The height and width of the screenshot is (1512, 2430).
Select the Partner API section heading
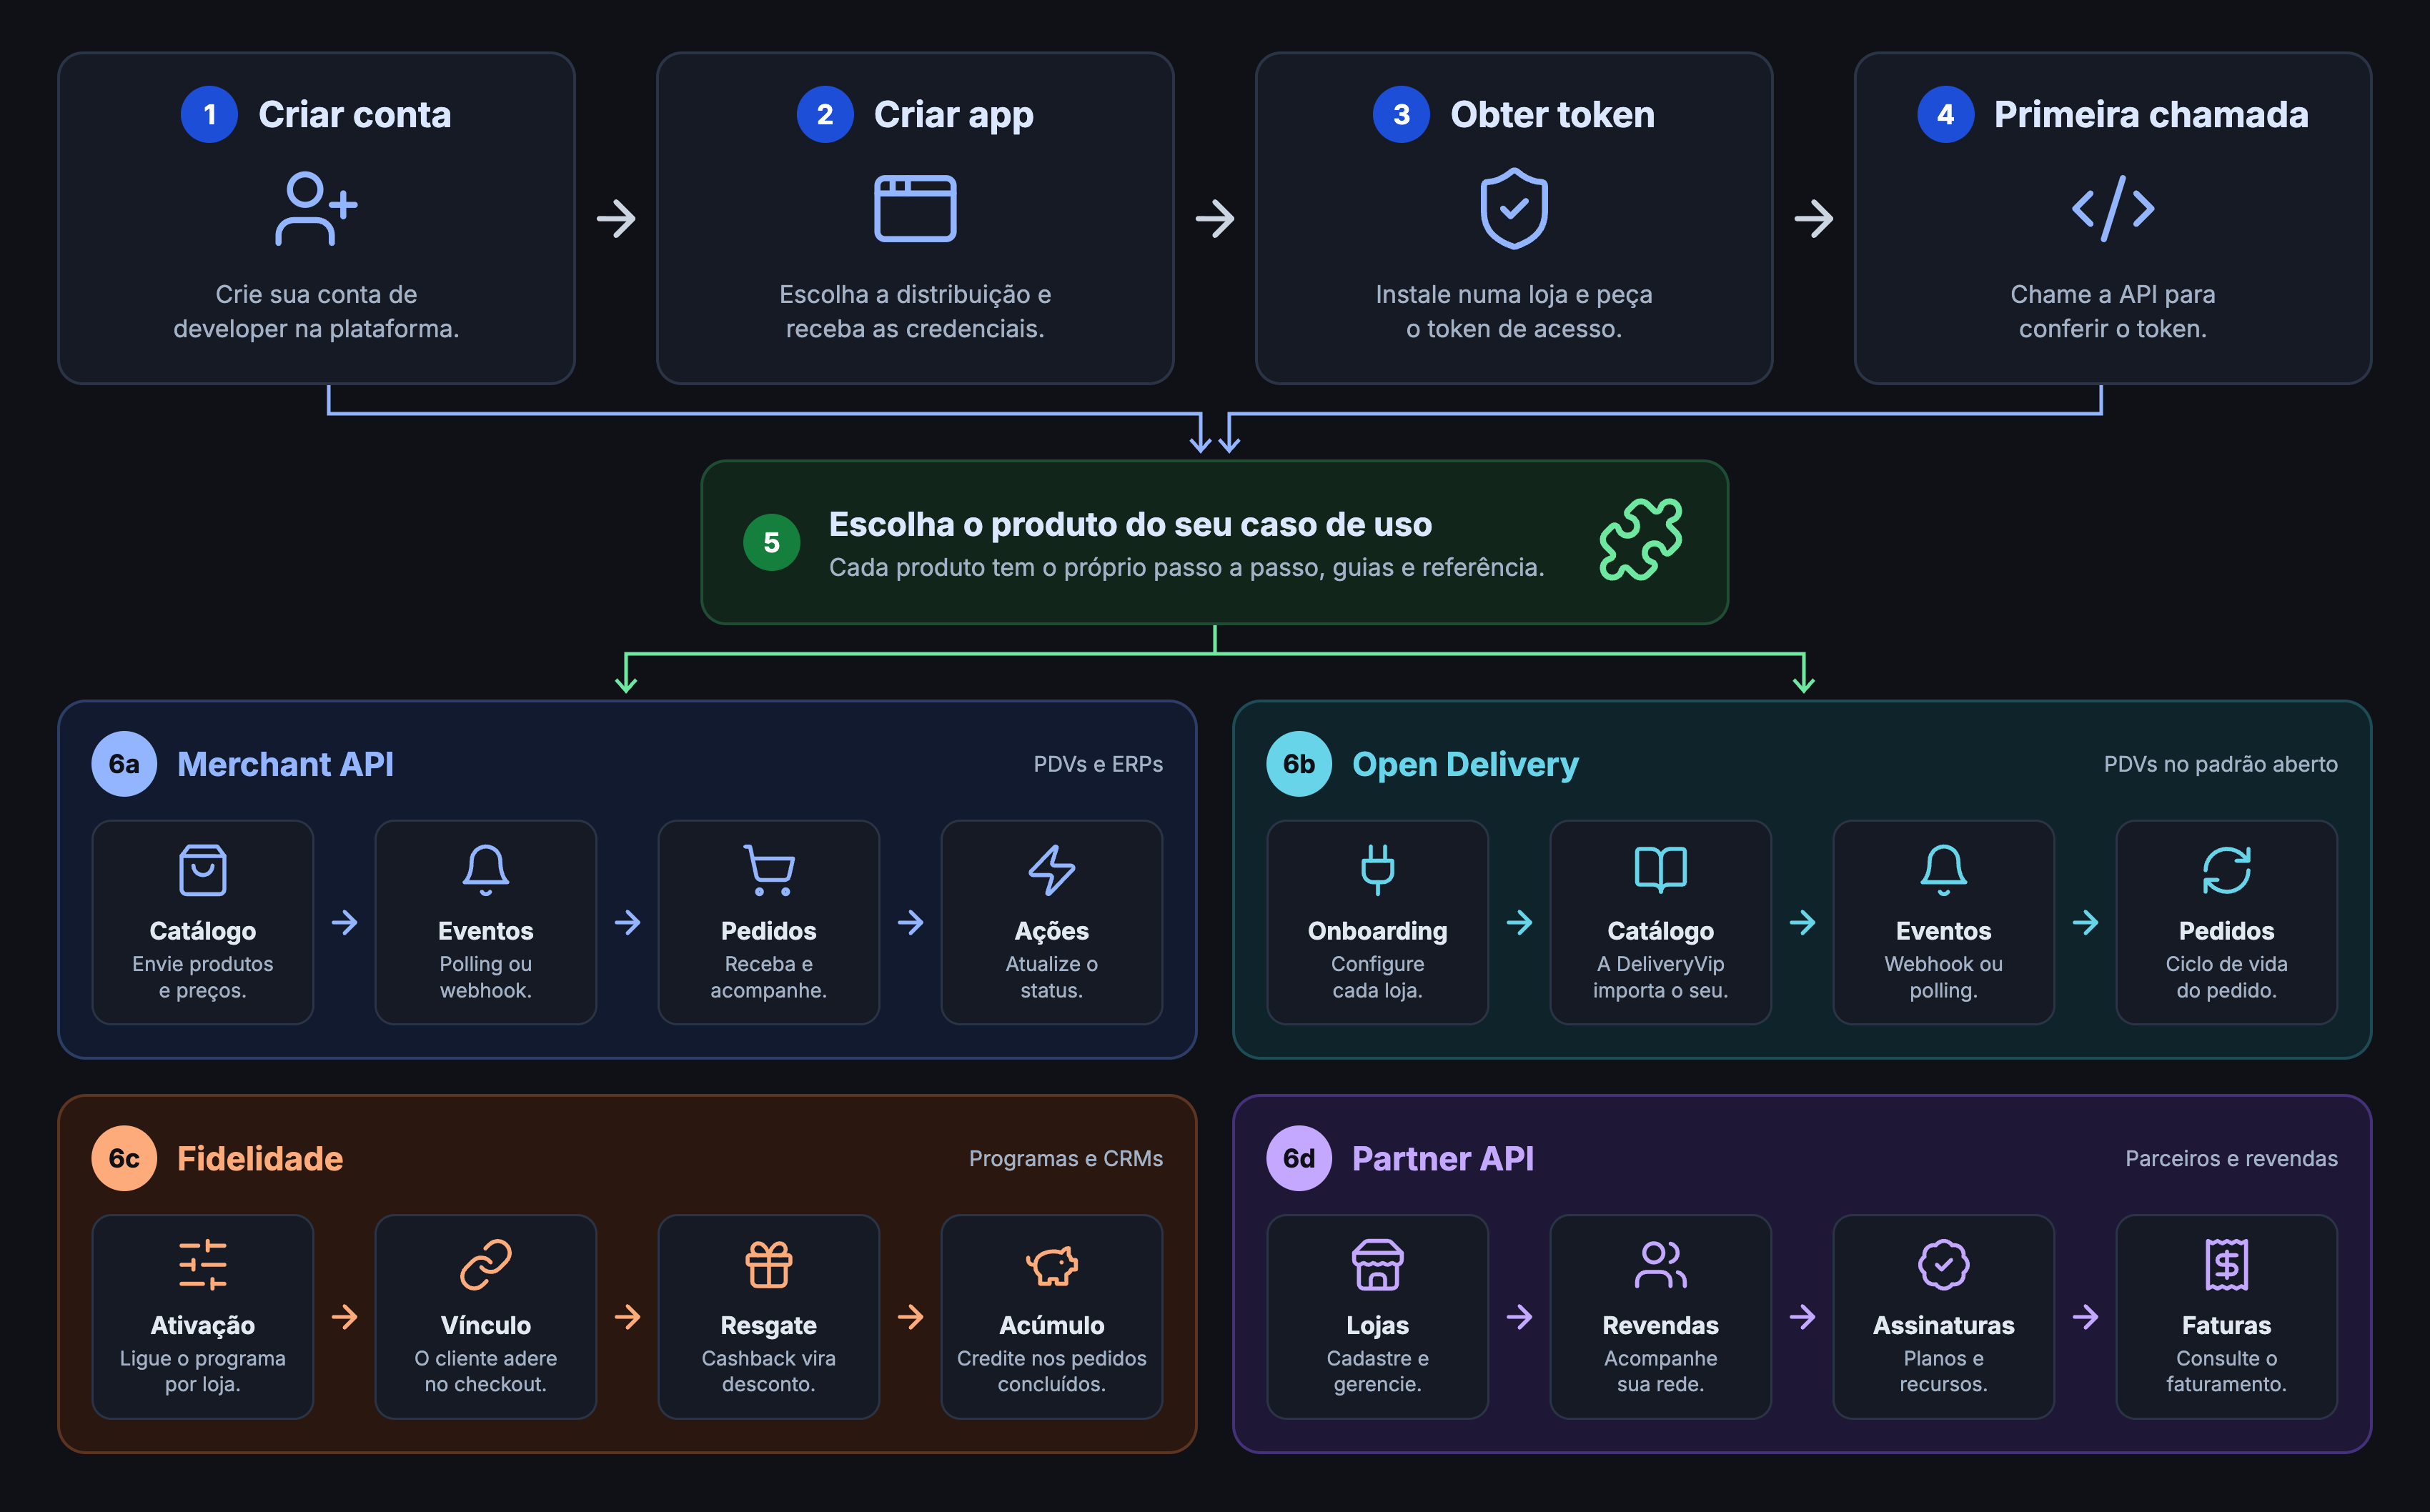click(1443, 1158)
